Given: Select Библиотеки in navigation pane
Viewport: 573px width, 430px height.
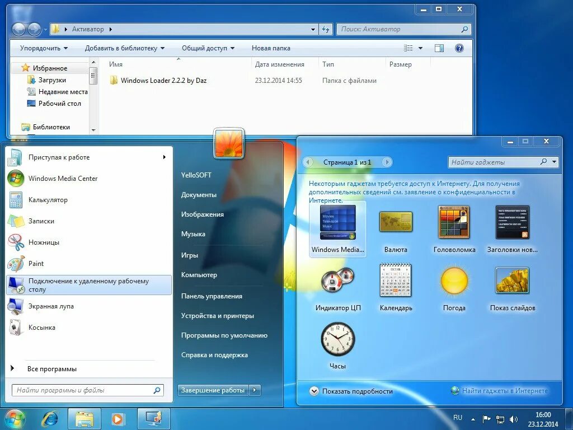Looking at the screenshot, I should [x=51, y=127].
